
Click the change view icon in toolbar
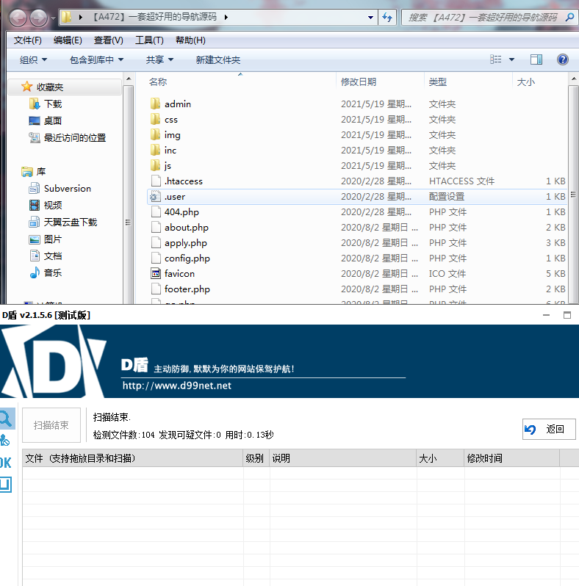(496, 59)
